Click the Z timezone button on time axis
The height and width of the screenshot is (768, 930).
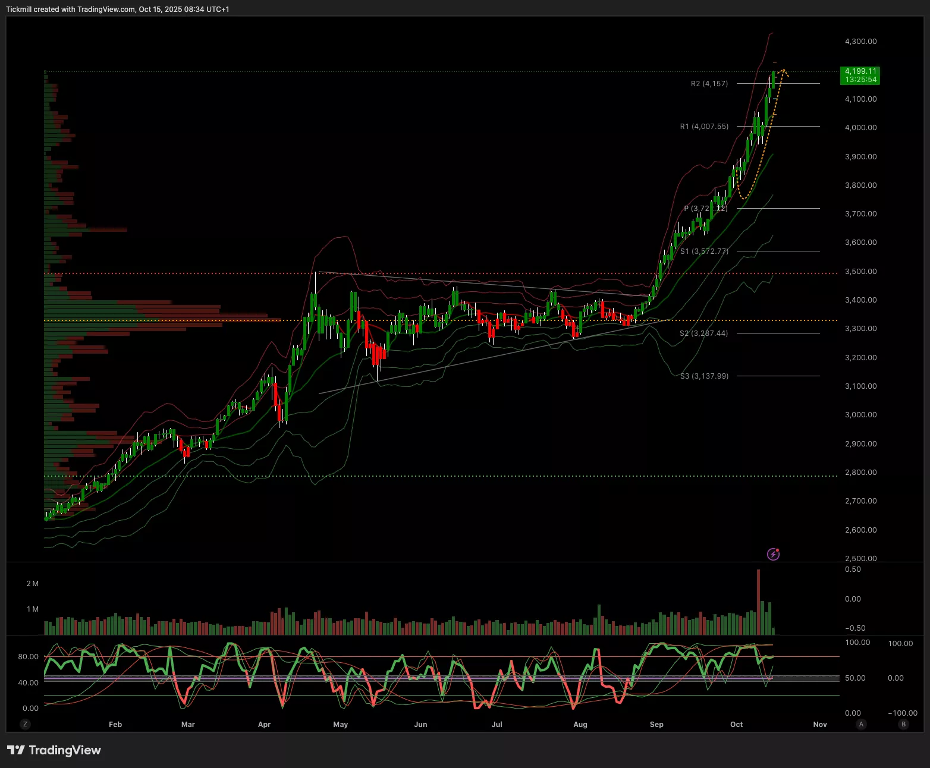click(24, 724)
